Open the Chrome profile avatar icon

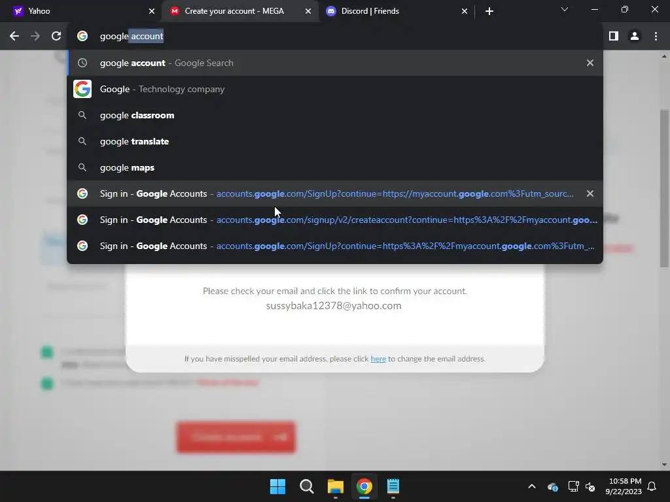pyautogui.click(x=635, y=37)
